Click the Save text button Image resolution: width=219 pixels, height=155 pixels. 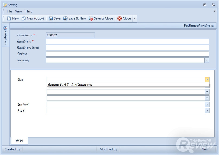point(57,18)
